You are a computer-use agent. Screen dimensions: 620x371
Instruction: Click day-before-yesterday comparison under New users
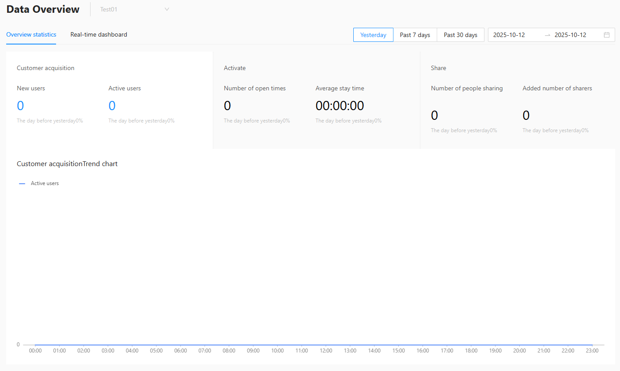(50, 121)
